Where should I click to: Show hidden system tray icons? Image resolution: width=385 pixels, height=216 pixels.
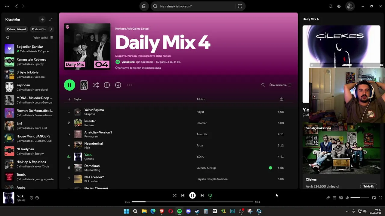347,211
